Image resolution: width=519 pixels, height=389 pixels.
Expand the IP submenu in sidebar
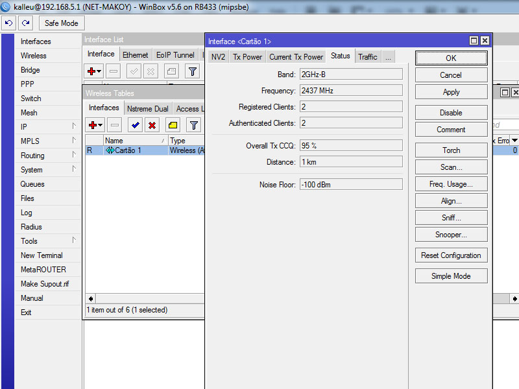(x=74, y=126)
